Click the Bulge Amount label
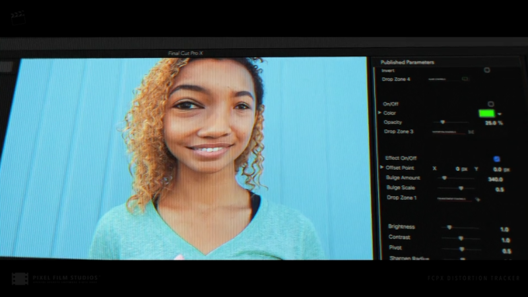 click(x=403, y=178)
